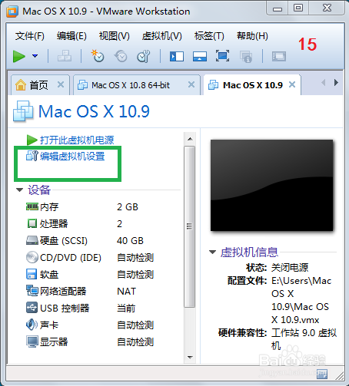Click the scroll down arrow in device panel

pos(190,357)
